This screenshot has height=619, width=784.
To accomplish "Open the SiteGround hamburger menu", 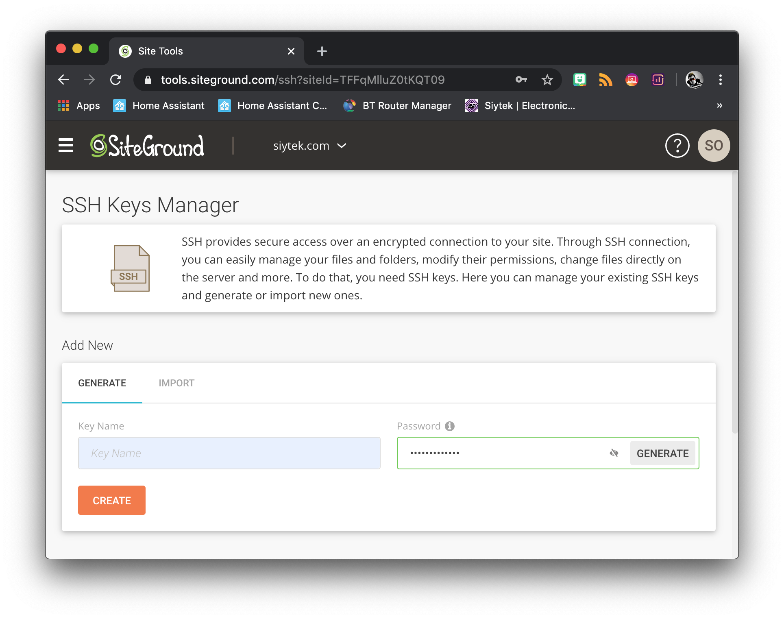I will 66,146.
